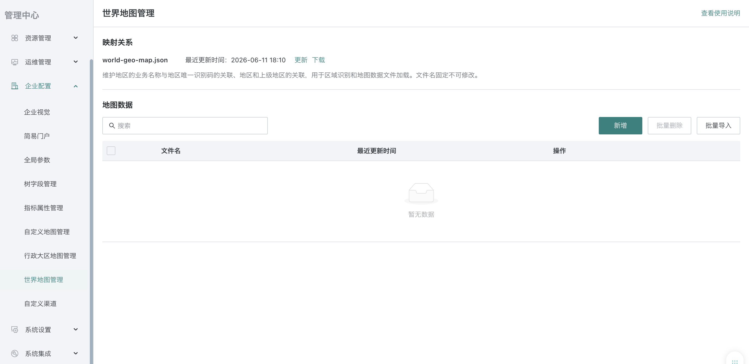Navigate to 行政大区地图管理
Image resolution: width=749 pixels, height=364 pixels.
click(x=50, y=256)
